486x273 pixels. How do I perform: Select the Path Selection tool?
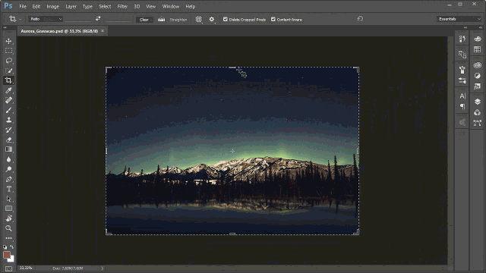click(8, 199)
